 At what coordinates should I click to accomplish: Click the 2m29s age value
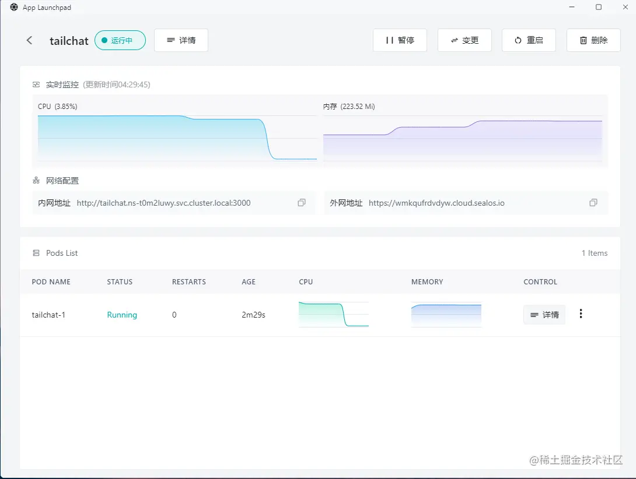click(253, 315)
